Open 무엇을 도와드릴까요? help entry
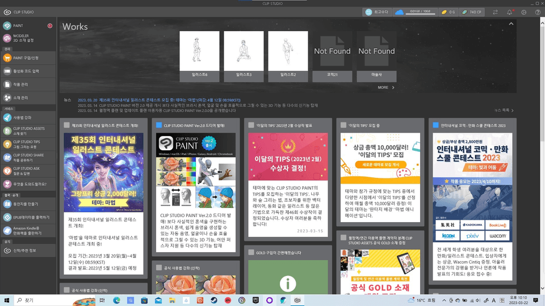Screen dimensions: 545x306 tap(28, 184)
